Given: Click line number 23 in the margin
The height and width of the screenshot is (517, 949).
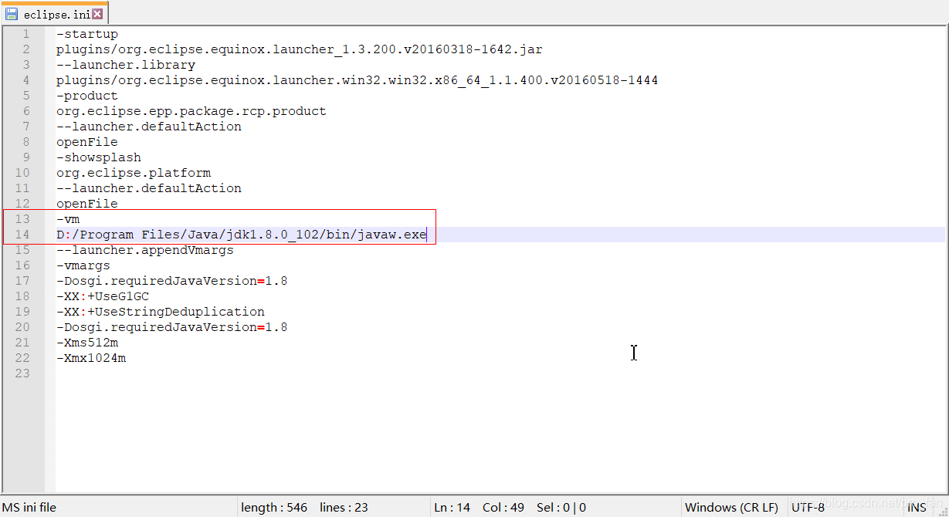Looking at the screenshot, I should (x=22, y=373).
